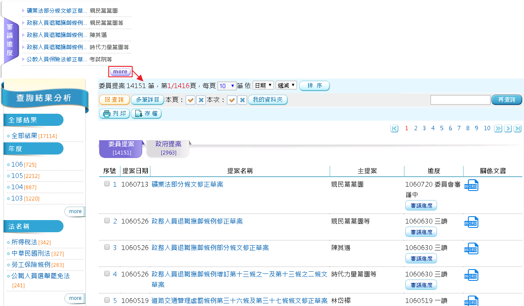
Task: Switch to 政府提案 tab
Action: 168,148
